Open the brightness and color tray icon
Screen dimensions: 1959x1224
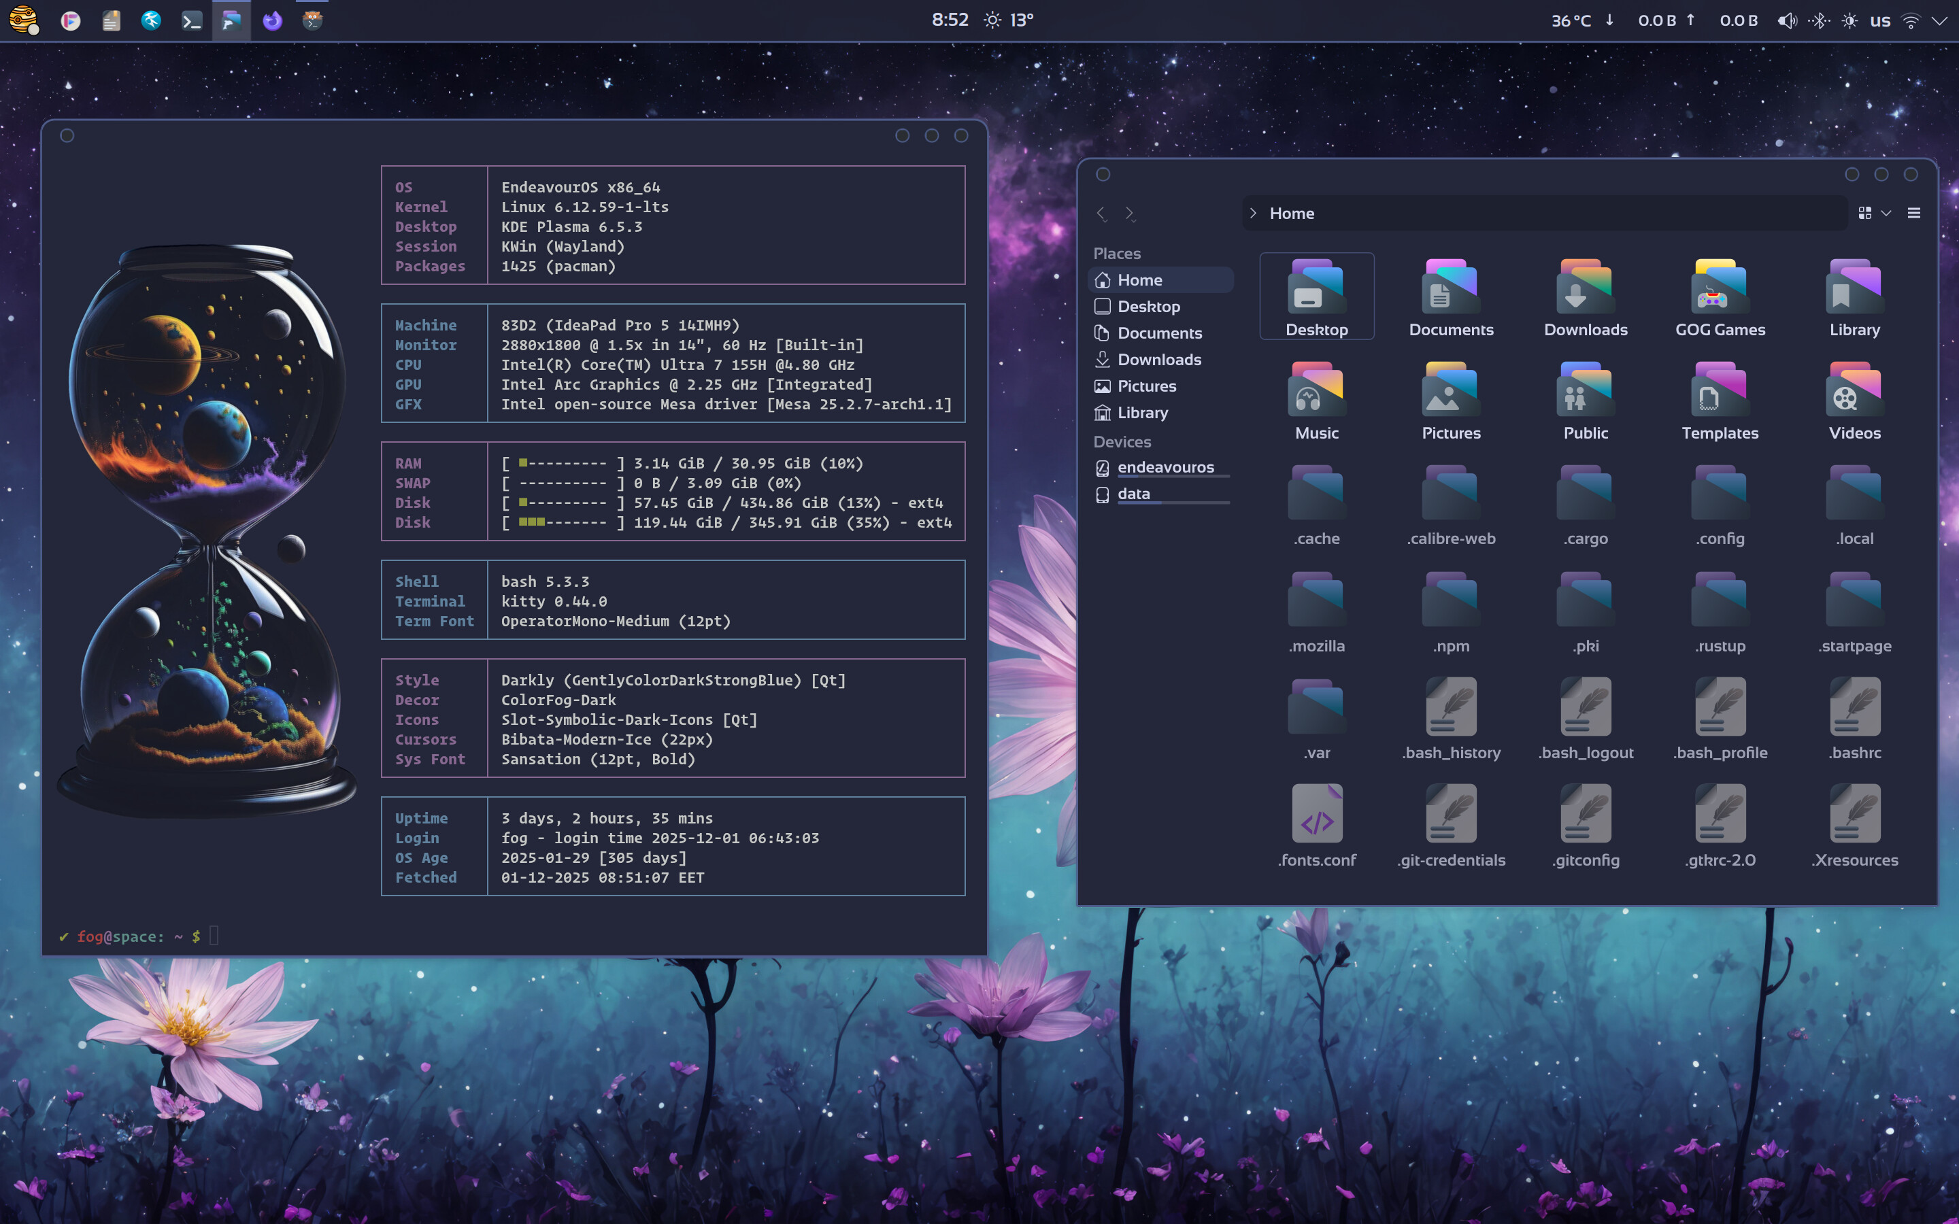tap(1849, 21)
